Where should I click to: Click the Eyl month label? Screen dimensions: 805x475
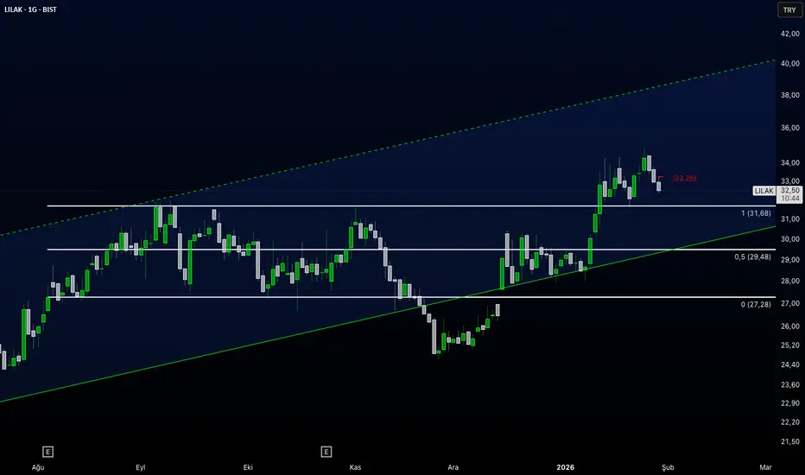click(141, 467)
